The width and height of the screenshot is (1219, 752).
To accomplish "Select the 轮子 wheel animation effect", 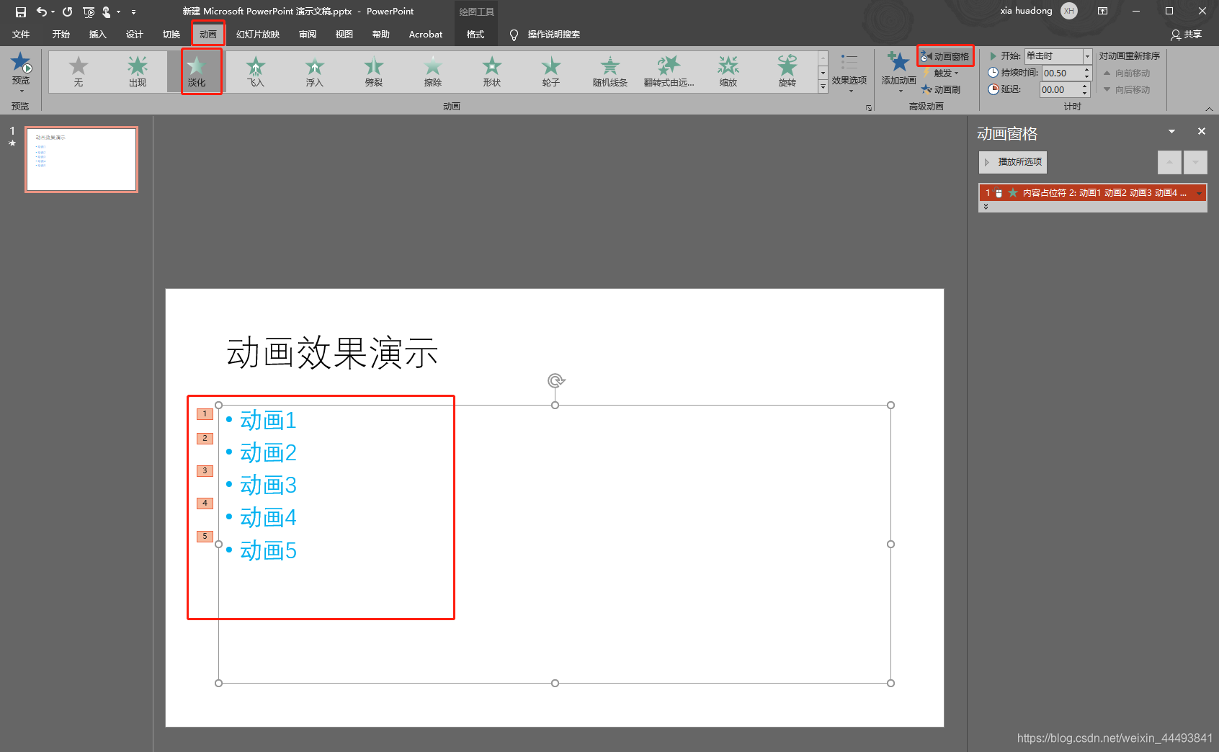I will tap(551, 71).
